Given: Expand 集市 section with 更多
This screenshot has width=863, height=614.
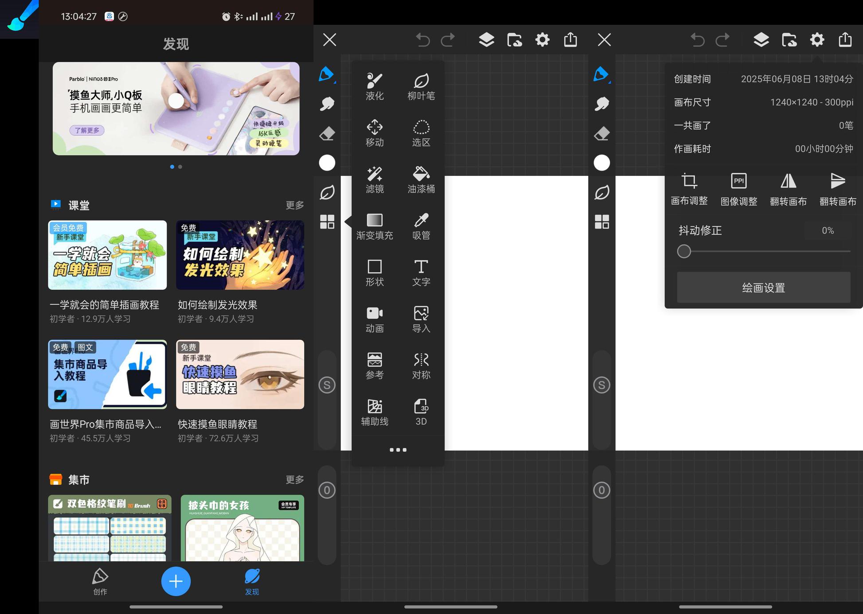Looking at the screenshot, I should tap(295, 479).
